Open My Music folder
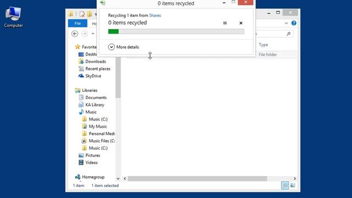 coord(95,127)
